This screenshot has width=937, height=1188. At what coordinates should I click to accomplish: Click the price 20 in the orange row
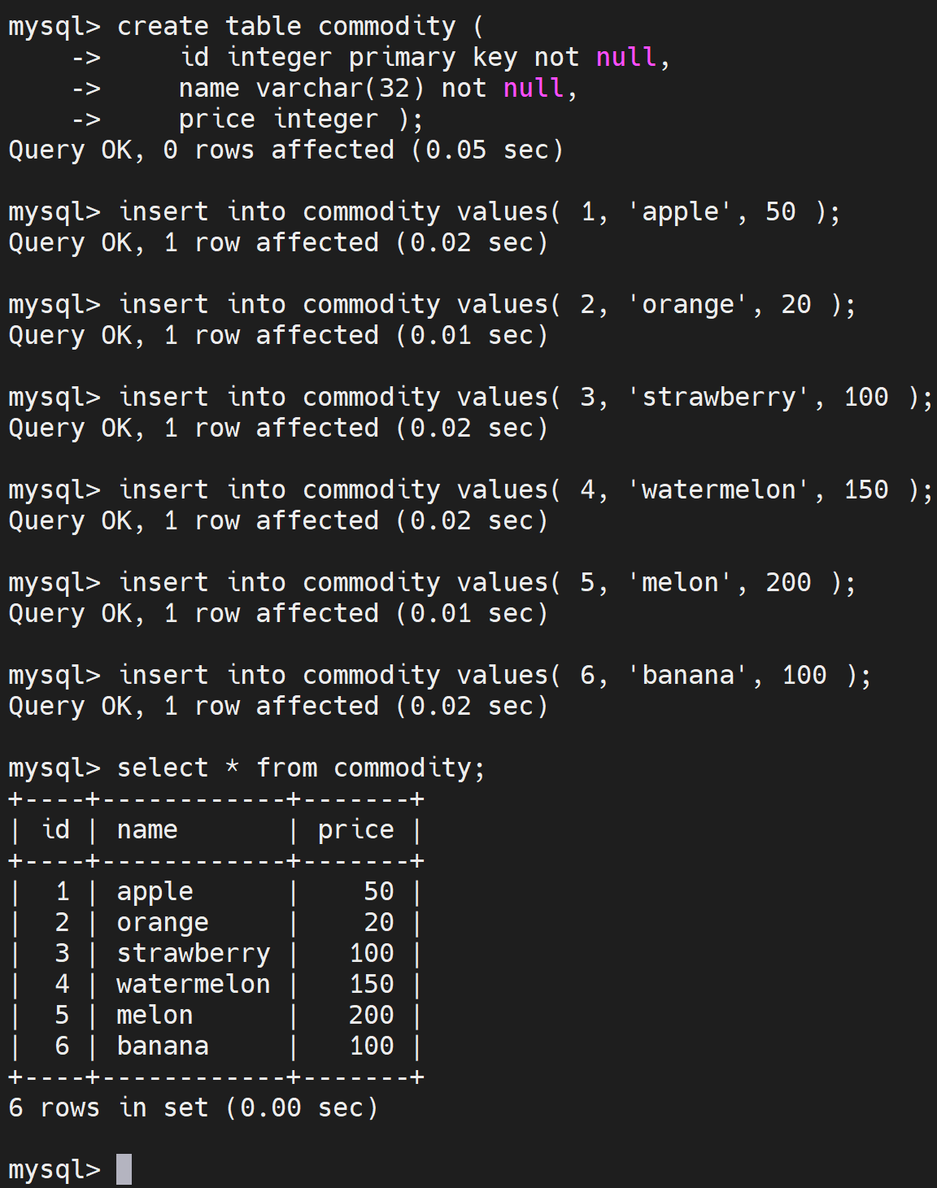pyautogui.click(x=379, y=922)
